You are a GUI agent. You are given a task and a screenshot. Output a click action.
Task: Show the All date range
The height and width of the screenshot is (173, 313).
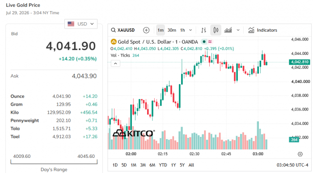click(191, 165)
